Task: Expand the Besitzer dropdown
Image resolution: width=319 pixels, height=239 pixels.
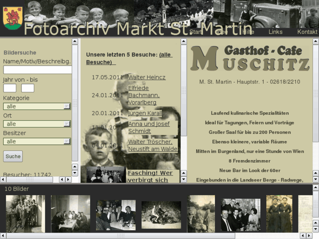Action: tap(37, 141)
